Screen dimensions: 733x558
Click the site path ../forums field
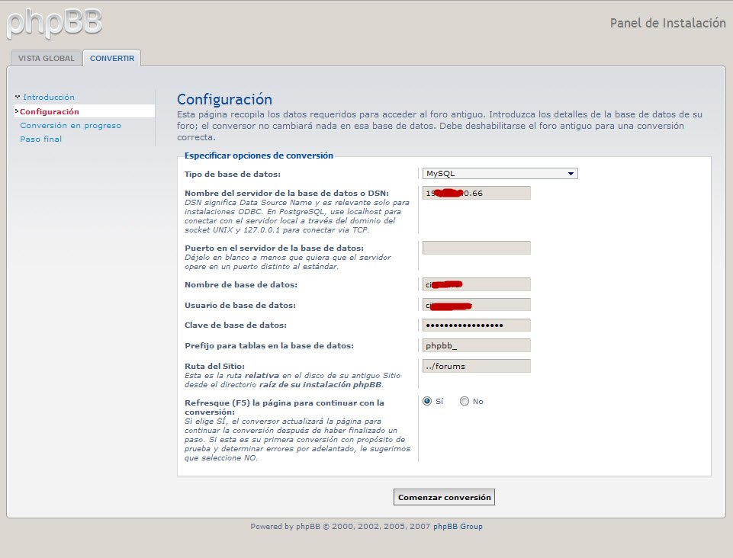coord(477,366)
